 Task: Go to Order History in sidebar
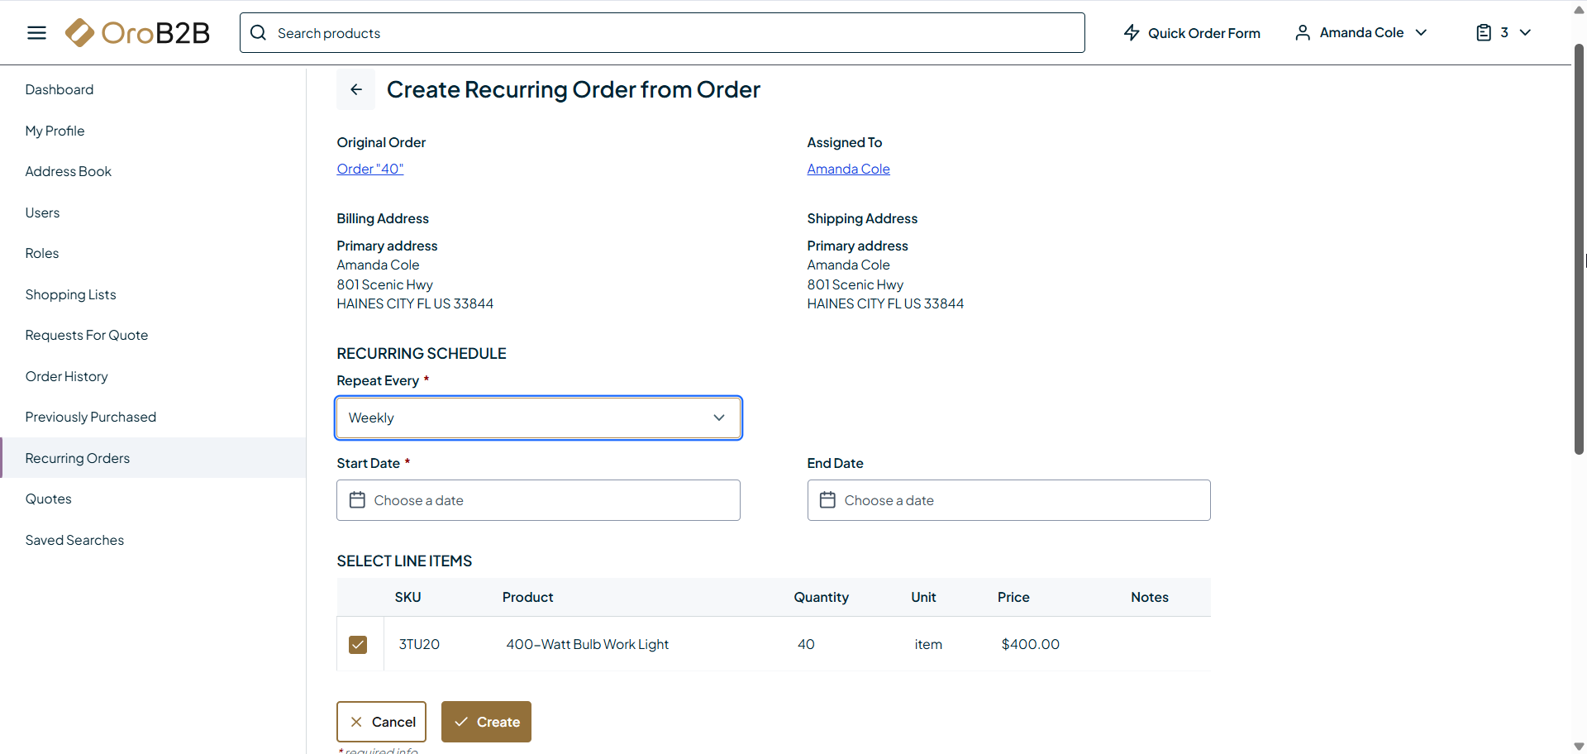point(67,376)
